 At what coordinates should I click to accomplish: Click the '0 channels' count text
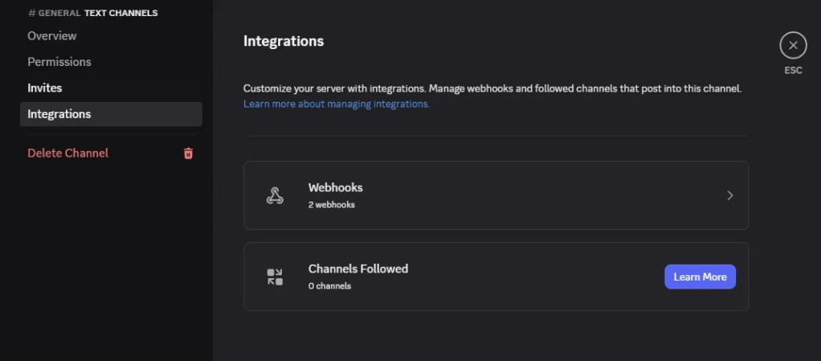329,286
